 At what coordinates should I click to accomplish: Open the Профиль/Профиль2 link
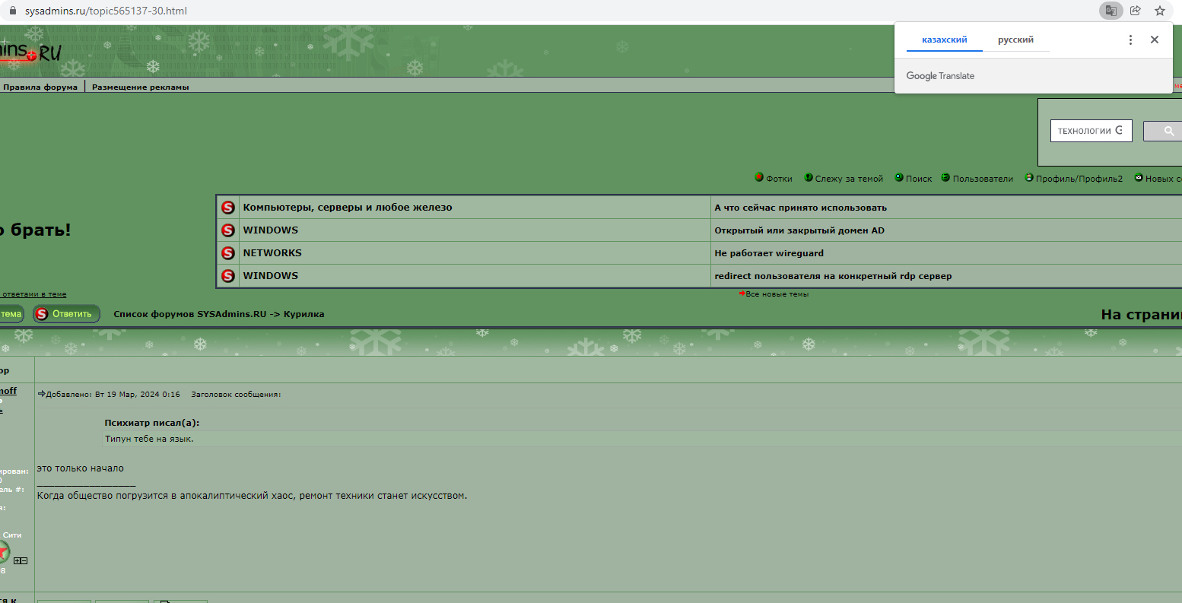pos(1079,179)
